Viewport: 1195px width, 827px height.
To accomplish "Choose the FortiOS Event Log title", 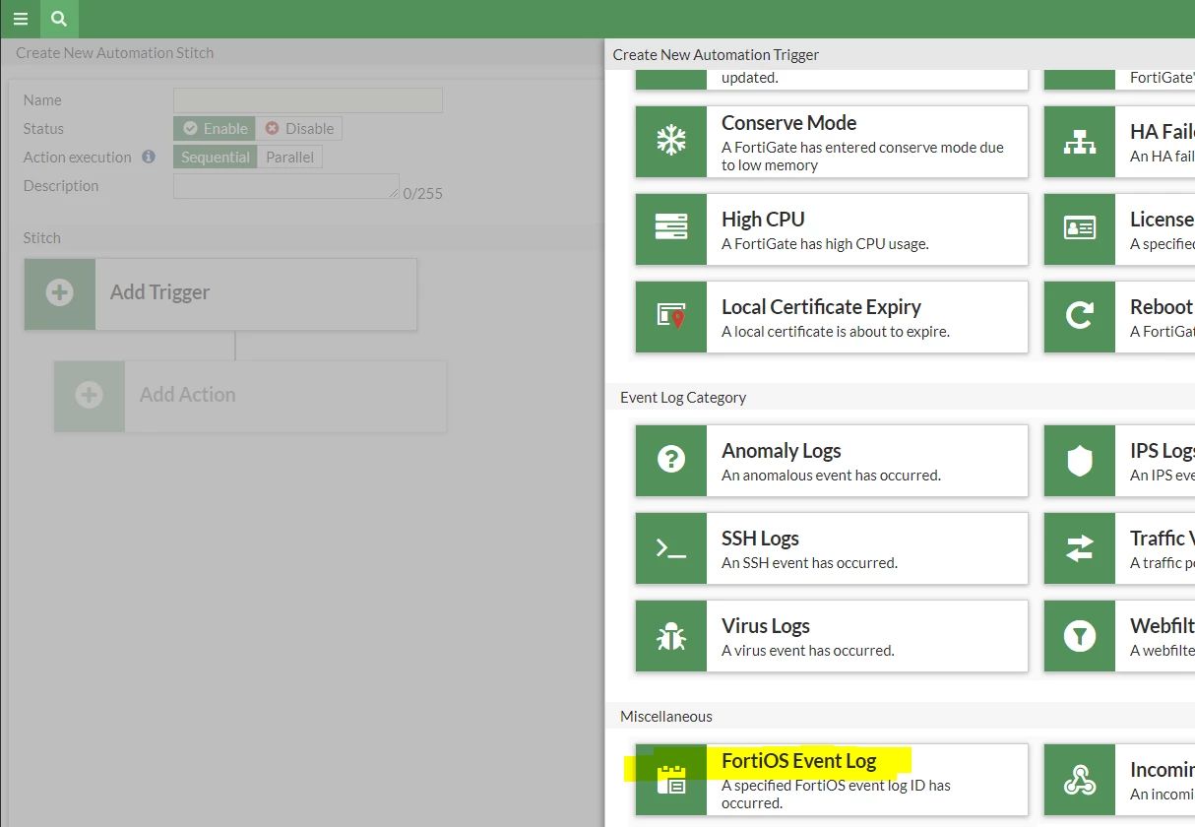I will tap(799, 761).
